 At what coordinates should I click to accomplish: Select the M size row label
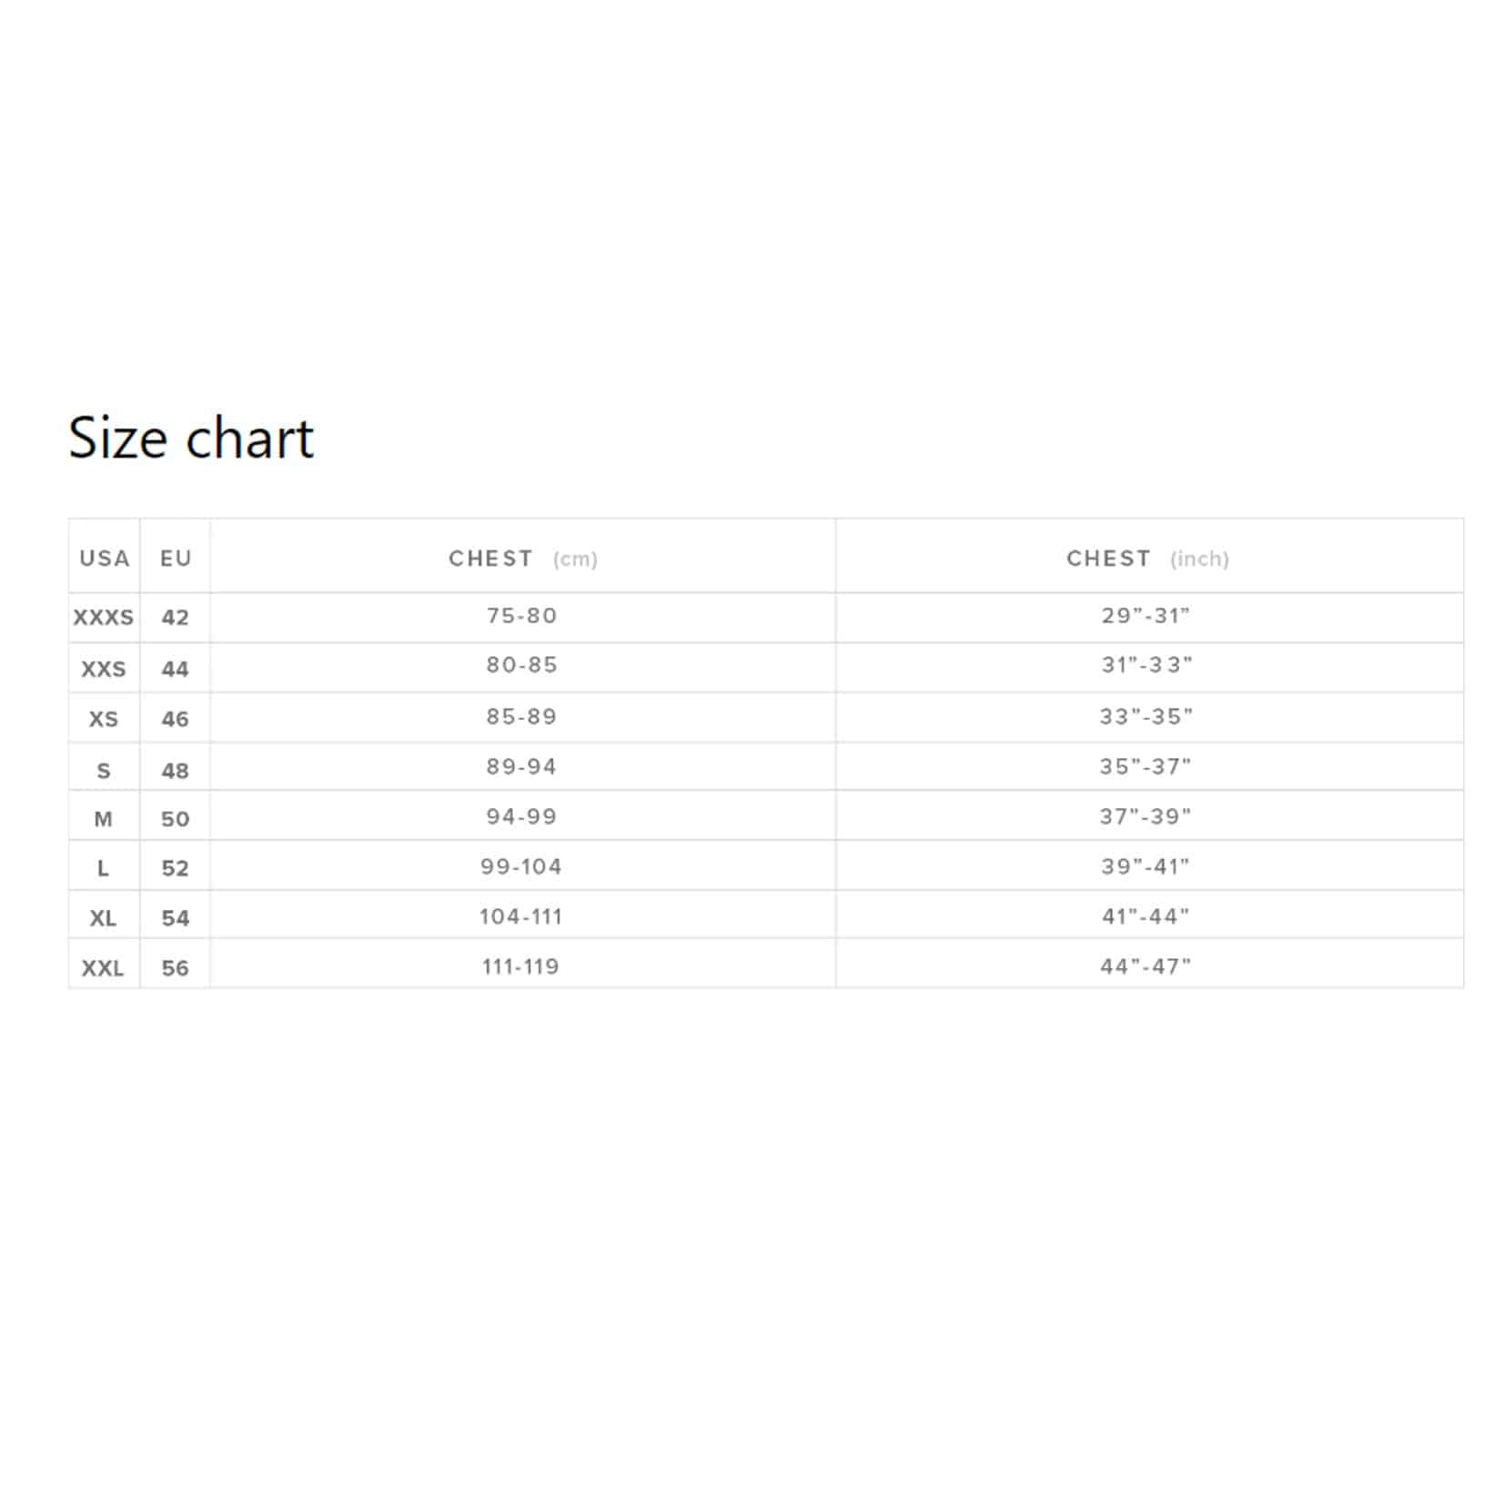104,819
